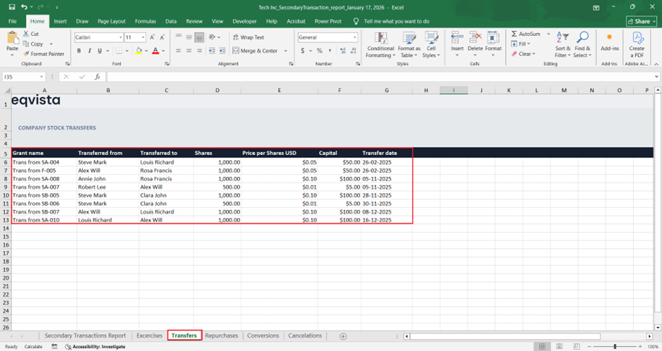The width and height of the screenshot is (662, 351).
Task: Toggle Wrap Text for the cell
Action: [247, 37]
